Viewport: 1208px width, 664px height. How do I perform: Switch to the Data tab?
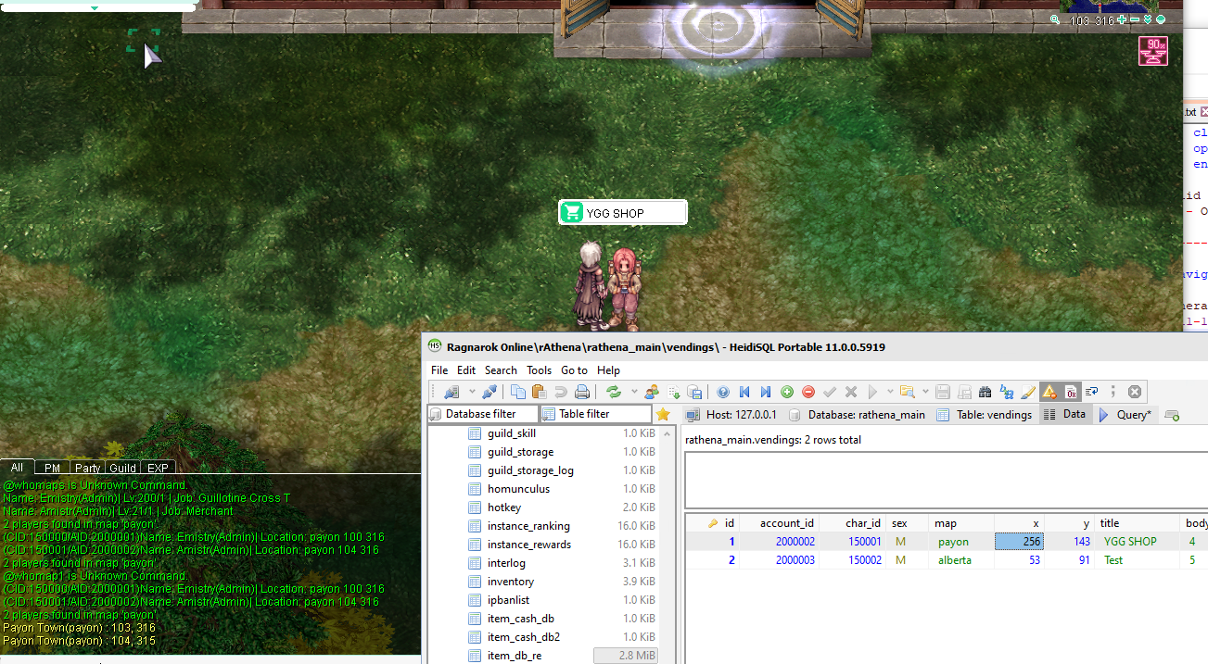coord(1066,415)
